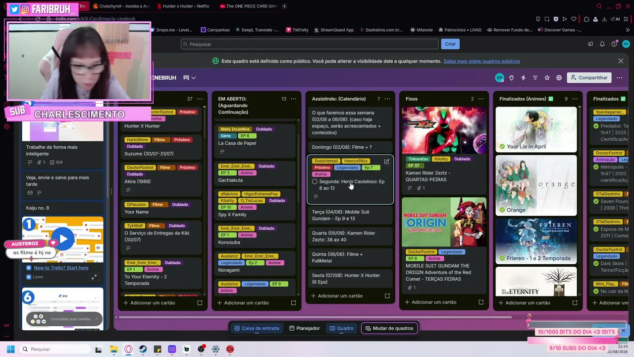Open Crunchyroll browser tab
Image resolution: width=634 pixels, height=357 pixels.
pos(121,6)
